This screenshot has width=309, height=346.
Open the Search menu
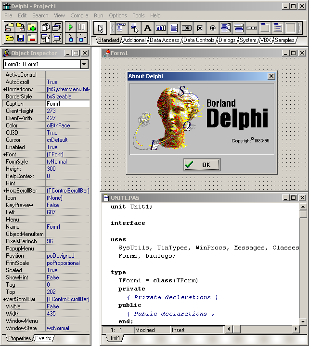pos(40,15)
